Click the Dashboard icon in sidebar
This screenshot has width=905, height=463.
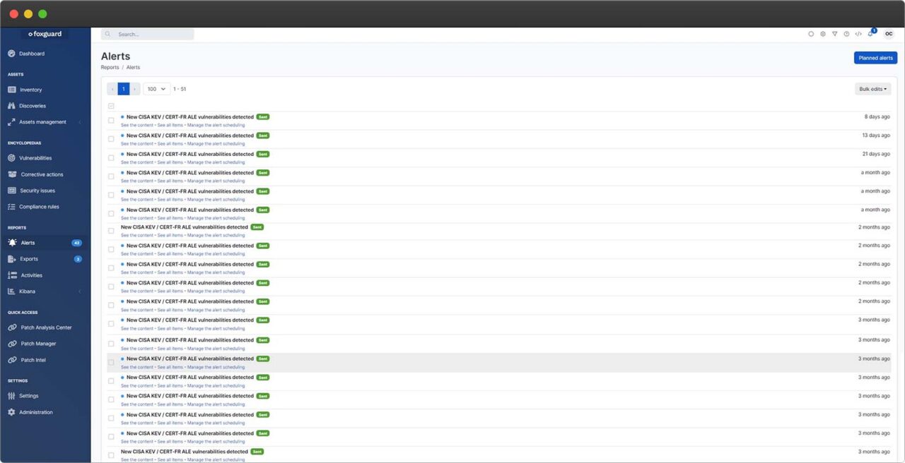point(11,54)
